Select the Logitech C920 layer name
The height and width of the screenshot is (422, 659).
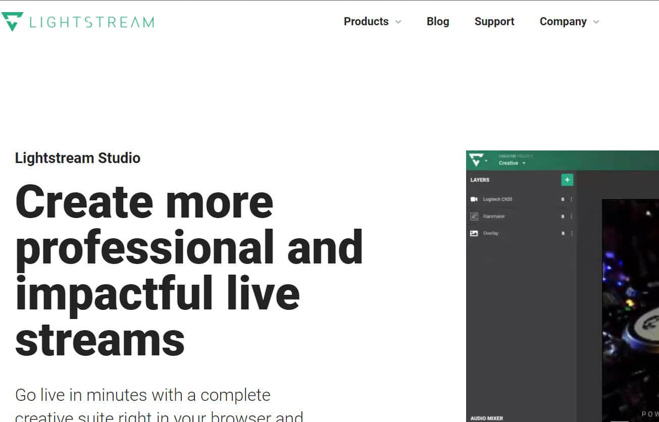497,199
